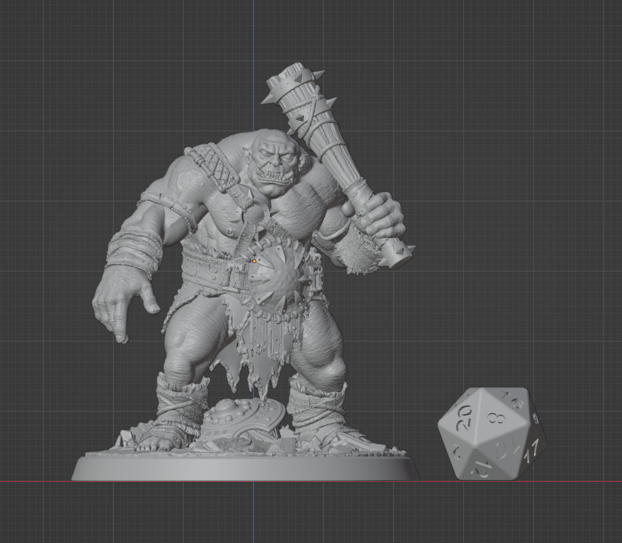Screen dimensions: 622x543
Task: Click the spiked club held by ogre
Action: [x=337, y=165]
